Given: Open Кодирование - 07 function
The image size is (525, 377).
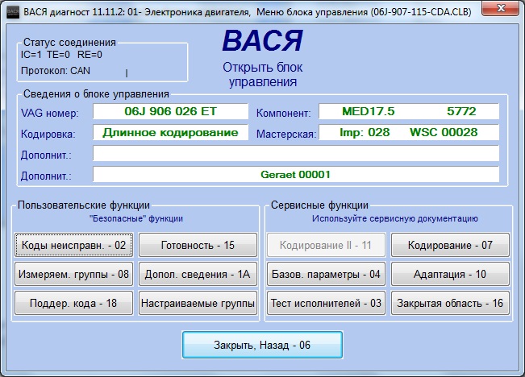Looking at the screenshot, I should (x=450, y=245).
